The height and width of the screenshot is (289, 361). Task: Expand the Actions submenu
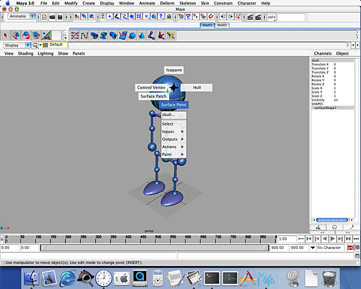pyautogui.click(x=173, y=147)
